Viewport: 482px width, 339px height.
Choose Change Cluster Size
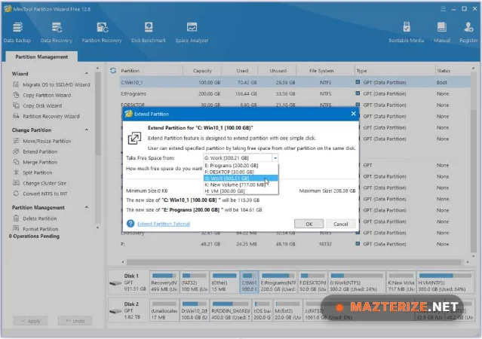[x=40, y=183]
